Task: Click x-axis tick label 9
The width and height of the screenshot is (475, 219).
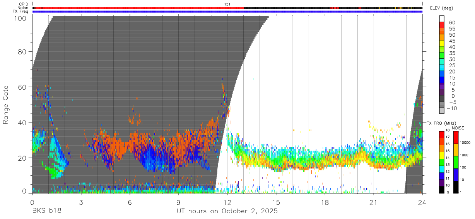Action: pos(179,202)
